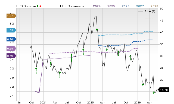The height and width of the screenshot is (104, 174).
Task: Click the EPS Surprise legend label
Action: pyautogui.click(x=26, y=6)
